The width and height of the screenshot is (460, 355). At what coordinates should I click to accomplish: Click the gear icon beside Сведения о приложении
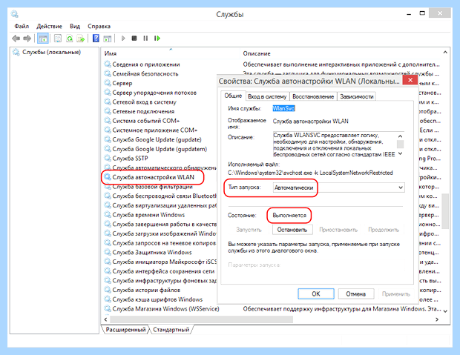[x=108, y=64]
